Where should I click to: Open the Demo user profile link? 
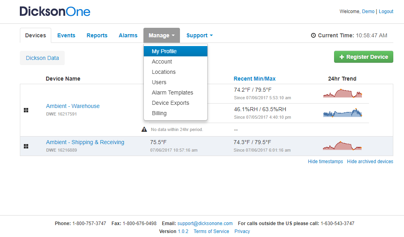(x=368, y=12)
